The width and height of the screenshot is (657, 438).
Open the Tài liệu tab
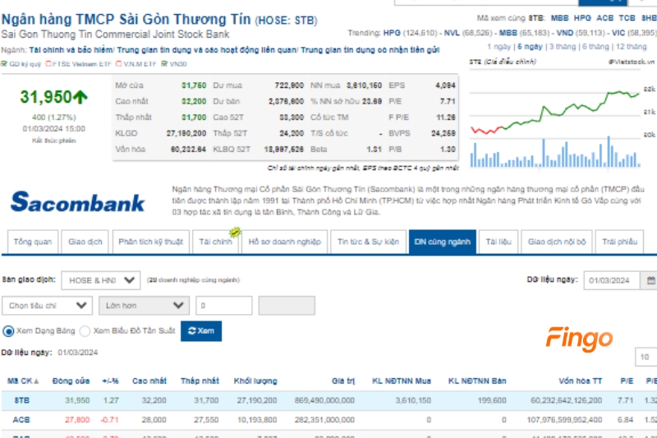pyautogui.click(x=498, y=242)
